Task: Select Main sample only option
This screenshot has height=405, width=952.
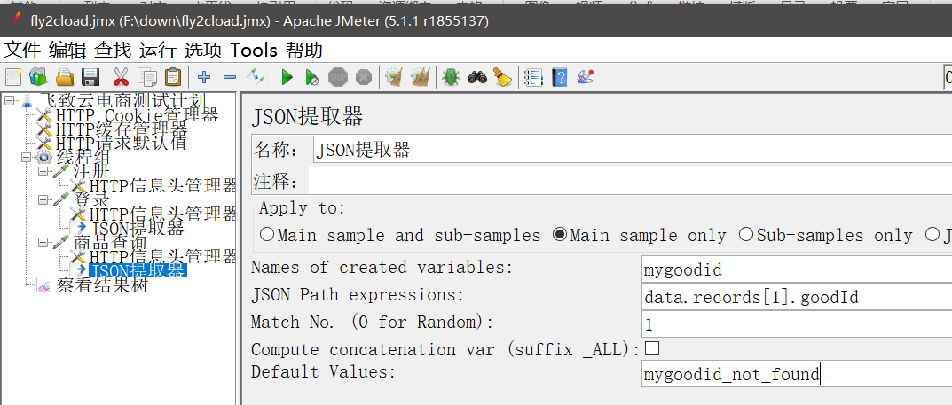Action: (639, 235)
